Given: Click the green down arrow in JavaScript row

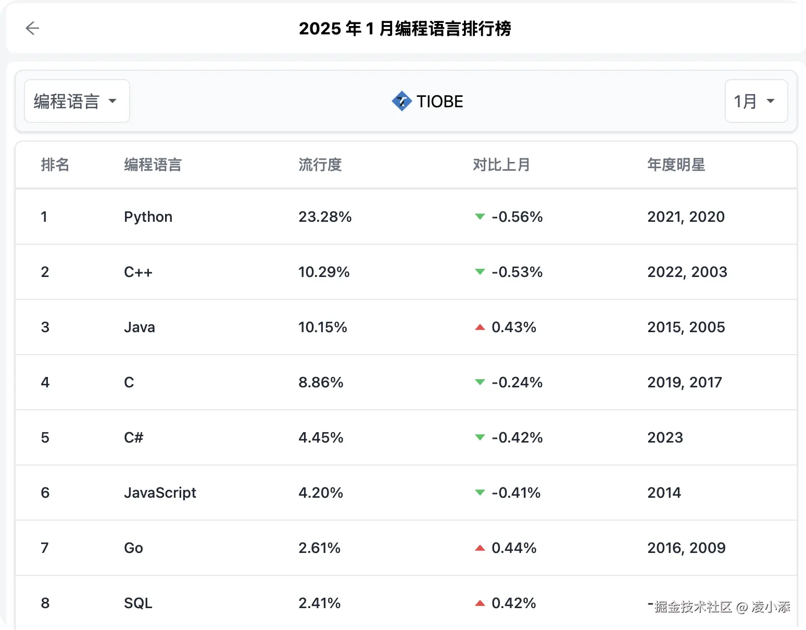Looking at the screenshot, I should click(x=480, y=493).
